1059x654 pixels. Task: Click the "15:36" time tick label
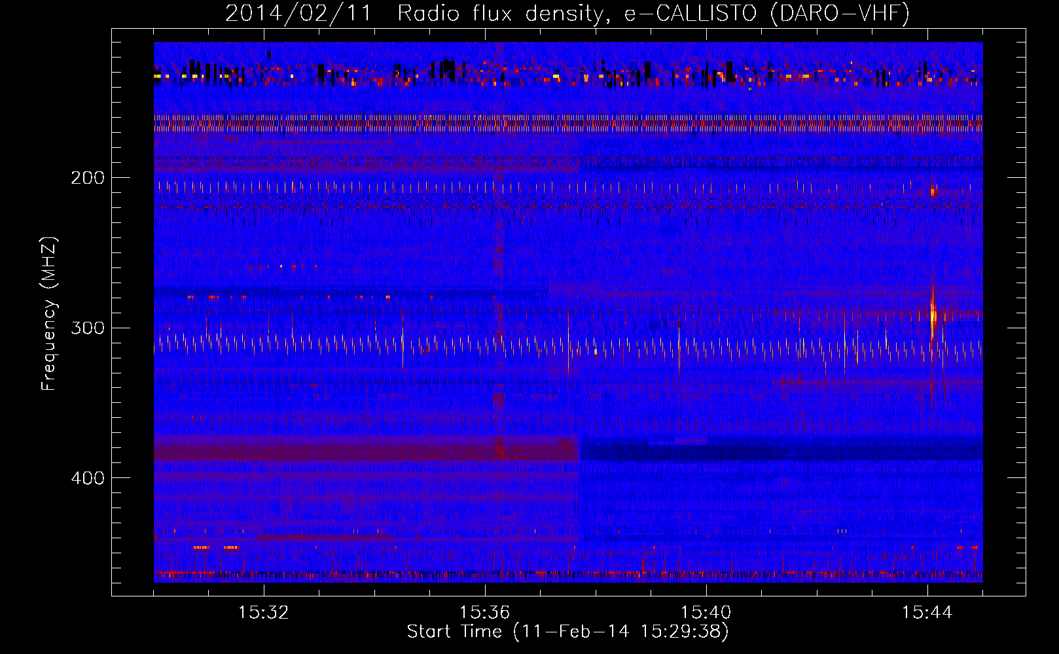485,613
